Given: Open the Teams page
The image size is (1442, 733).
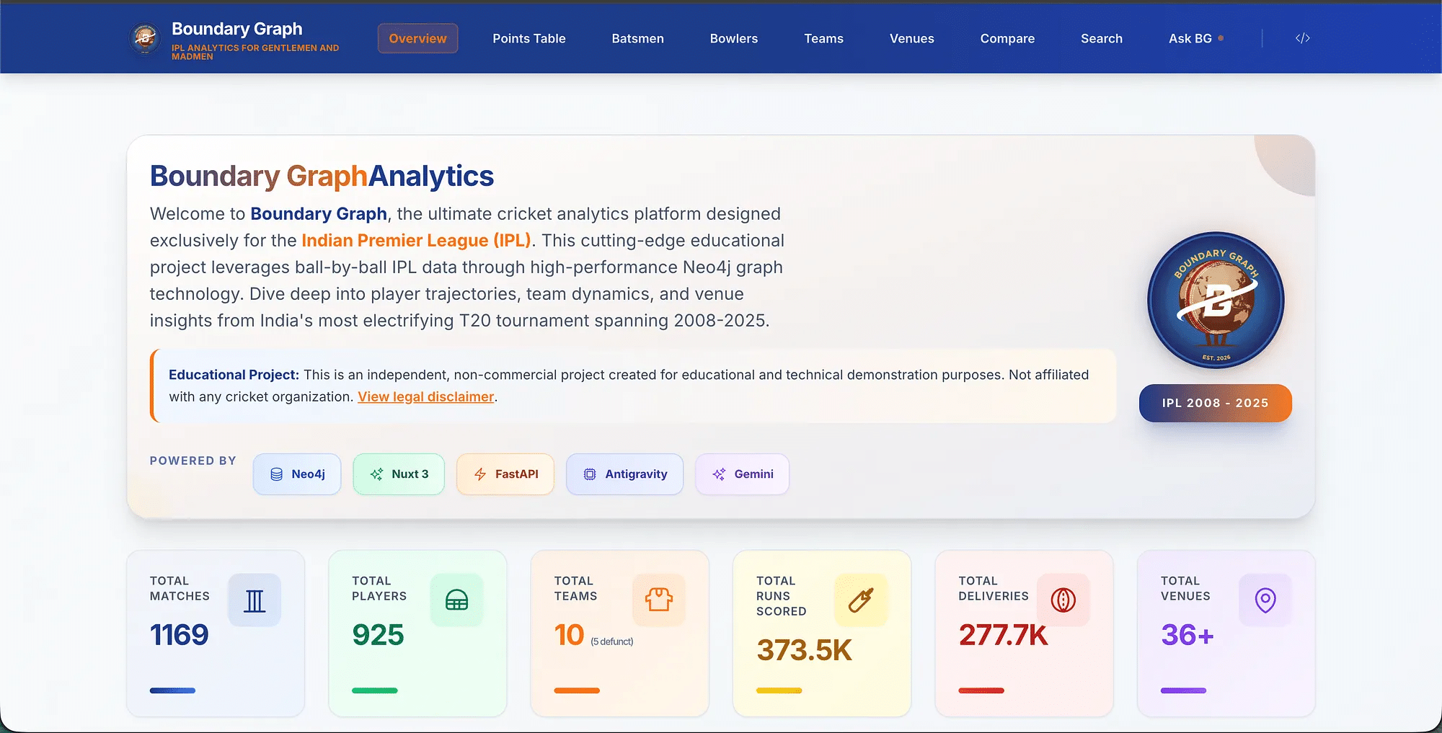Looking at the screenshot, I should (x=824, y=38).
